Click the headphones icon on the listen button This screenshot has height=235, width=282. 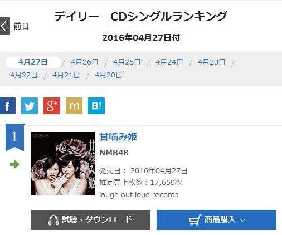[54, 220]
